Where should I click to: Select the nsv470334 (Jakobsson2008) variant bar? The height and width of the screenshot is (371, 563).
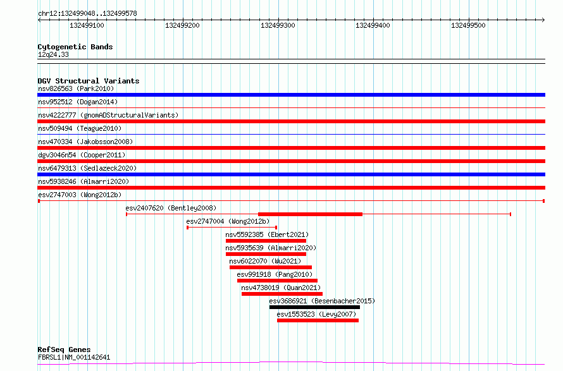(291, 148)
